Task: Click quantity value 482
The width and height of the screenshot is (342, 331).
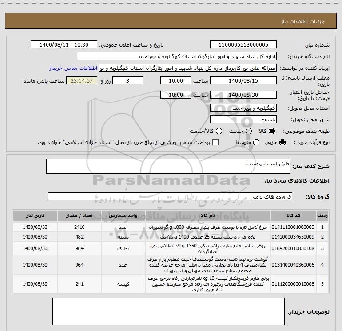Action: point(80,237)
